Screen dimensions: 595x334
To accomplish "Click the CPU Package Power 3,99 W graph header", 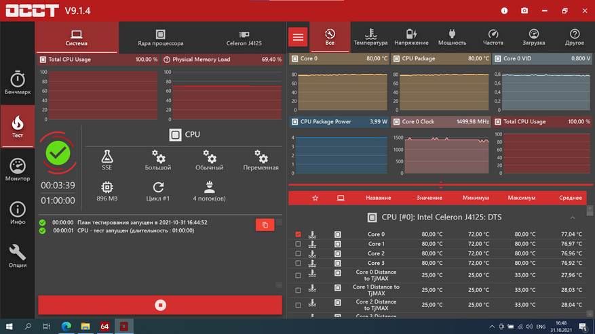I will [x=339, y=122].
